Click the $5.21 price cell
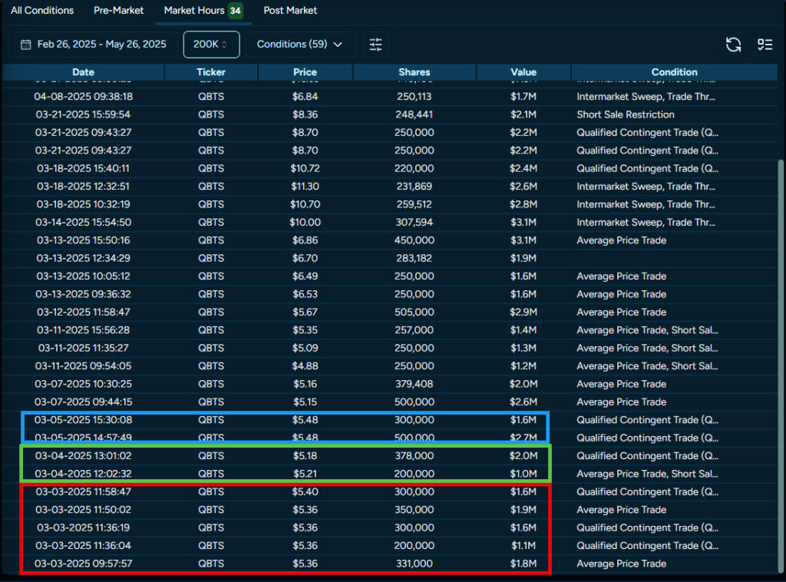The height and width of the screenshot is (582, 786). 305,475
